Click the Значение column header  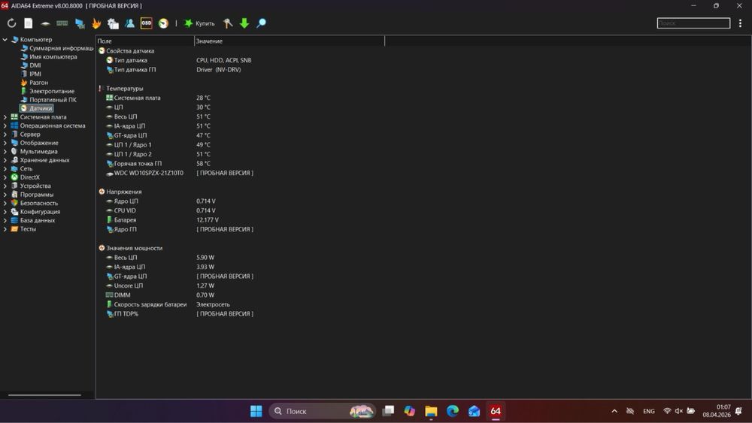click(290, 41)
